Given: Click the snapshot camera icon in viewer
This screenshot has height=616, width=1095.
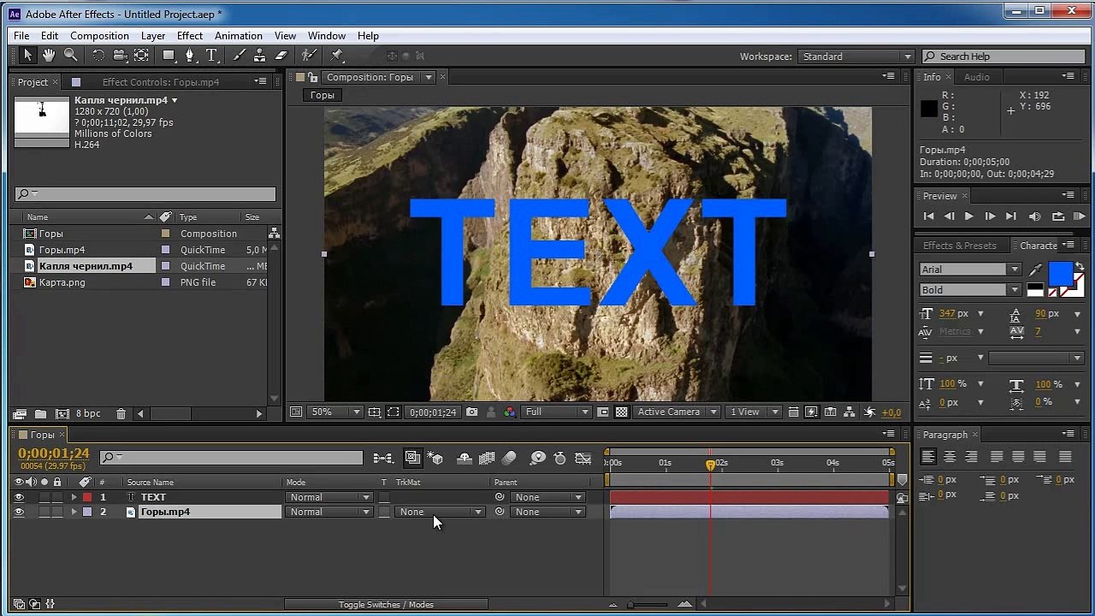Looking at the screenshot, I should (472, 412).
